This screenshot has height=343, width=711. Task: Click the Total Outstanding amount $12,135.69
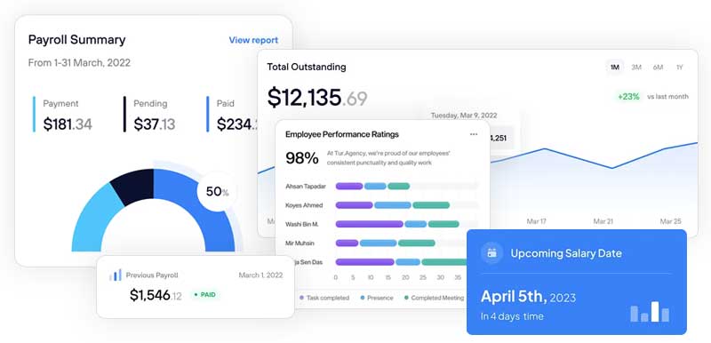pyautogui.click(x=317, y=98)
